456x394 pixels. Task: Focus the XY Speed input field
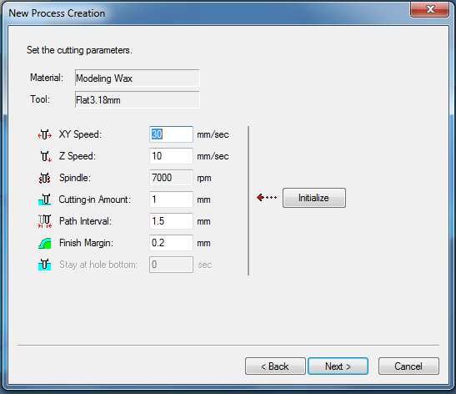pyautogui.click(x=171, y=134)
